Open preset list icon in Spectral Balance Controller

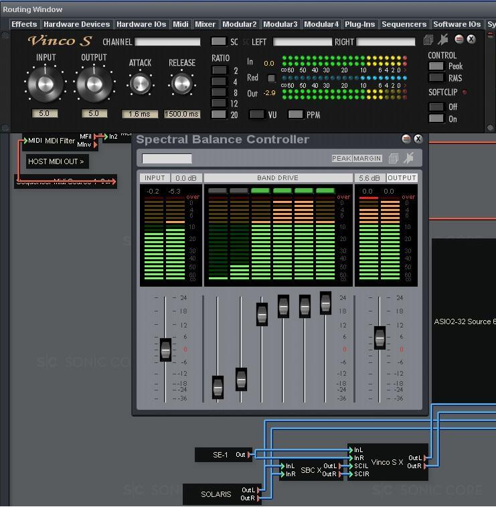tap(393, 158)
